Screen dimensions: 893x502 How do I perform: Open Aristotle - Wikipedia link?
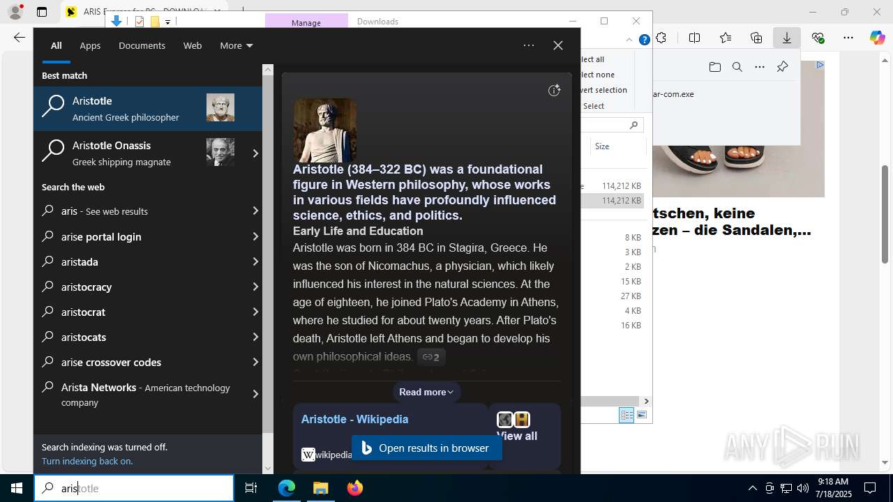[x=354, y=419]
